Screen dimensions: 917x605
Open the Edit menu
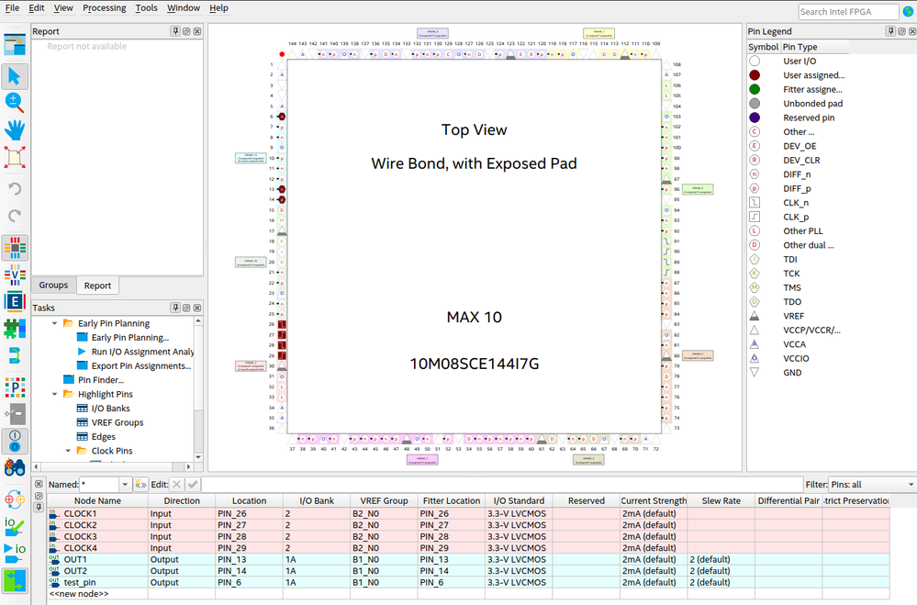click(37, 8)
